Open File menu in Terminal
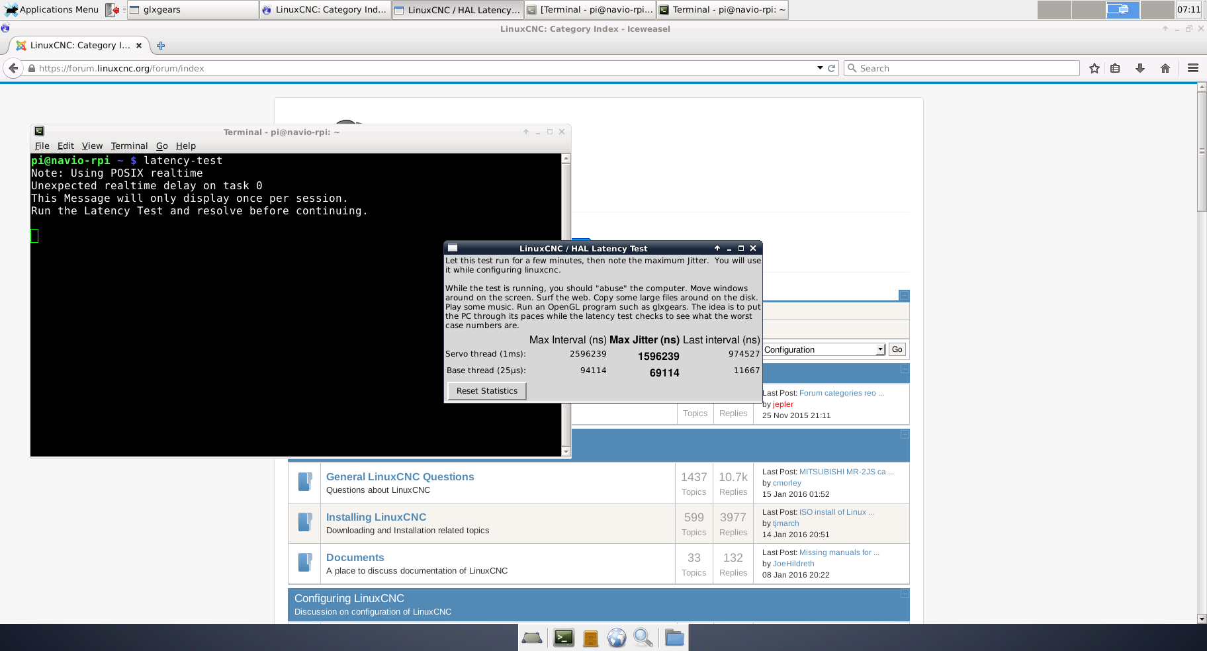The width and height of the screenshot is (1207, 651). [x=42, y=146]
